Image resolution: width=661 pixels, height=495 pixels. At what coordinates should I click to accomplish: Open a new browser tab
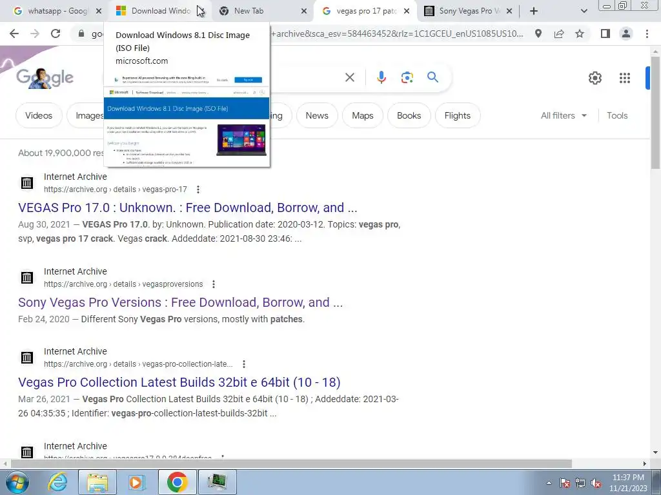pyautogui.click(x=534, y=11)
